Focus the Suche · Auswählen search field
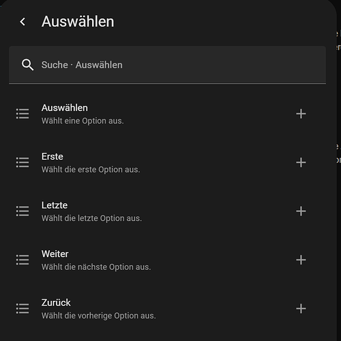Screen dimensions: 341x341 167,65
